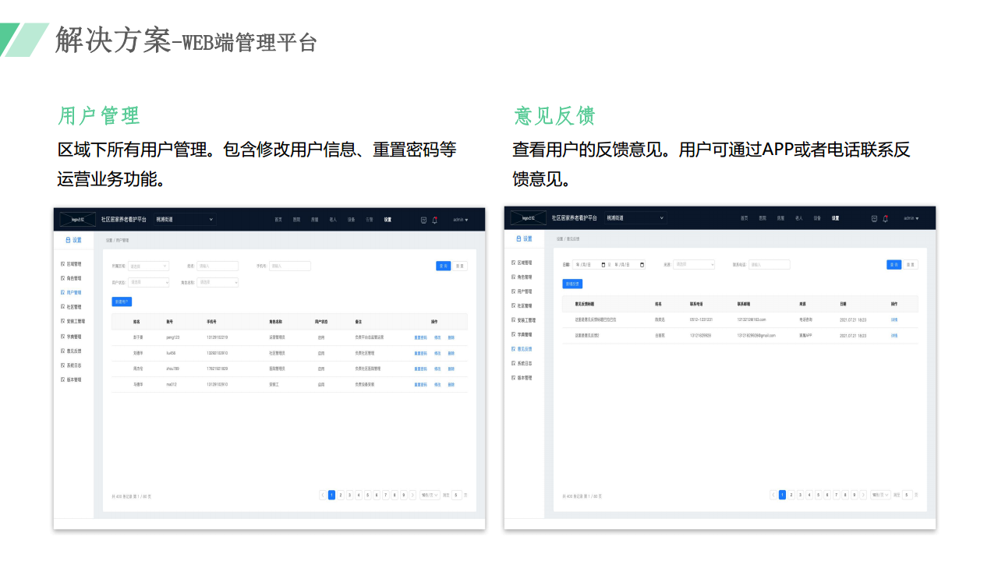Switch to 首页 tab in user management header

[x=278, y=220]
